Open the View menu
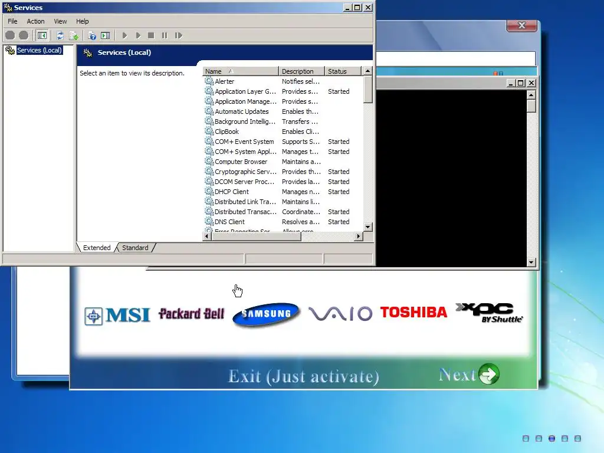This screenshot has height=453, width=604. 60,21
